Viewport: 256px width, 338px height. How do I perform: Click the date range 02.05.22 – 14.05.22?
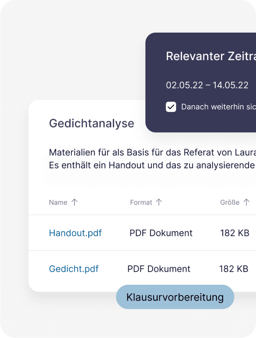pyautogui.click(x=207, y=85)
